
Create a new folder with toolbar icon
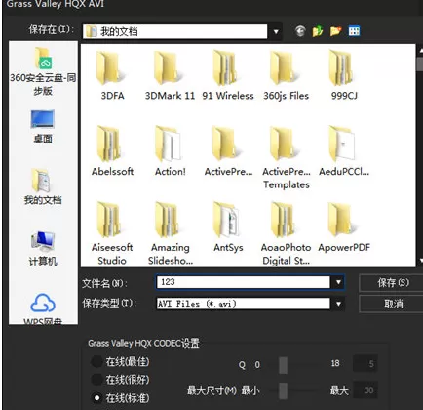(335, 31)
